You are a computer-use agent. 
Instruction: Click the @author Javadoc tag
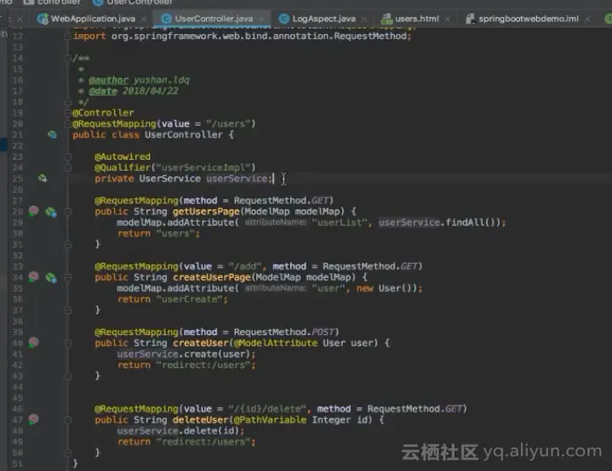tap(108, 80)
